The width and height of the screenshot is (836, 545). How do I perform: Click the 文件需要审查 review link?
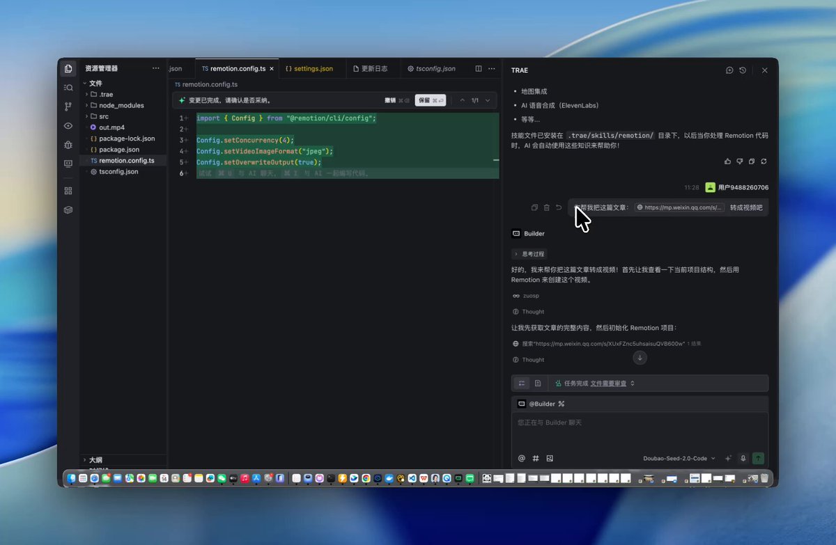608,383
